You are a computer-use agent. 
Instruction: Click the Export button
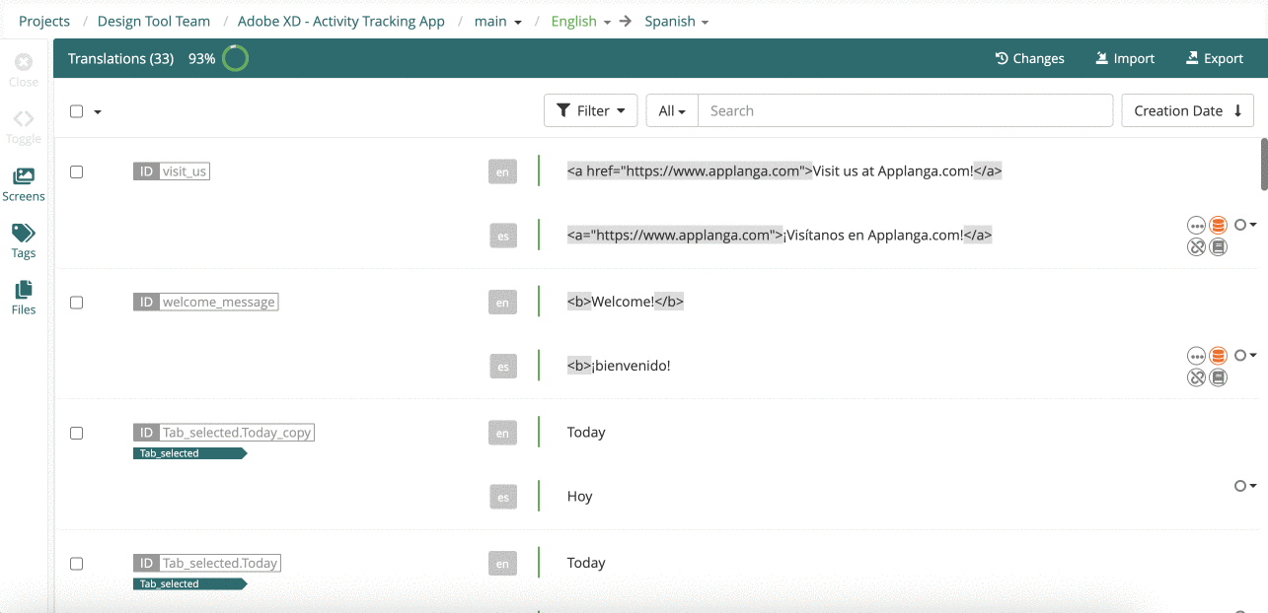(x=1215, y=58)
